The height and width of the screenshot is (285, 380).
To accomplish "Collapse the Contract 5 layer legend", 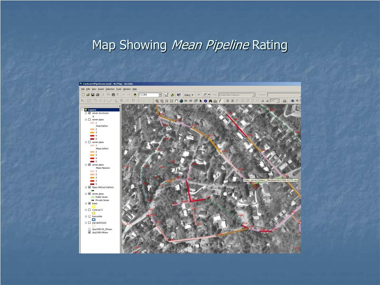I will click(x=86, y=210).
